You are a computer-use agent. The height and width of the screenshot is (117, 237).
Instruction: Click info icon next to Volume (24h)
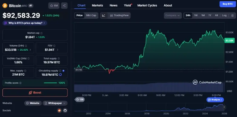(26, 46)
